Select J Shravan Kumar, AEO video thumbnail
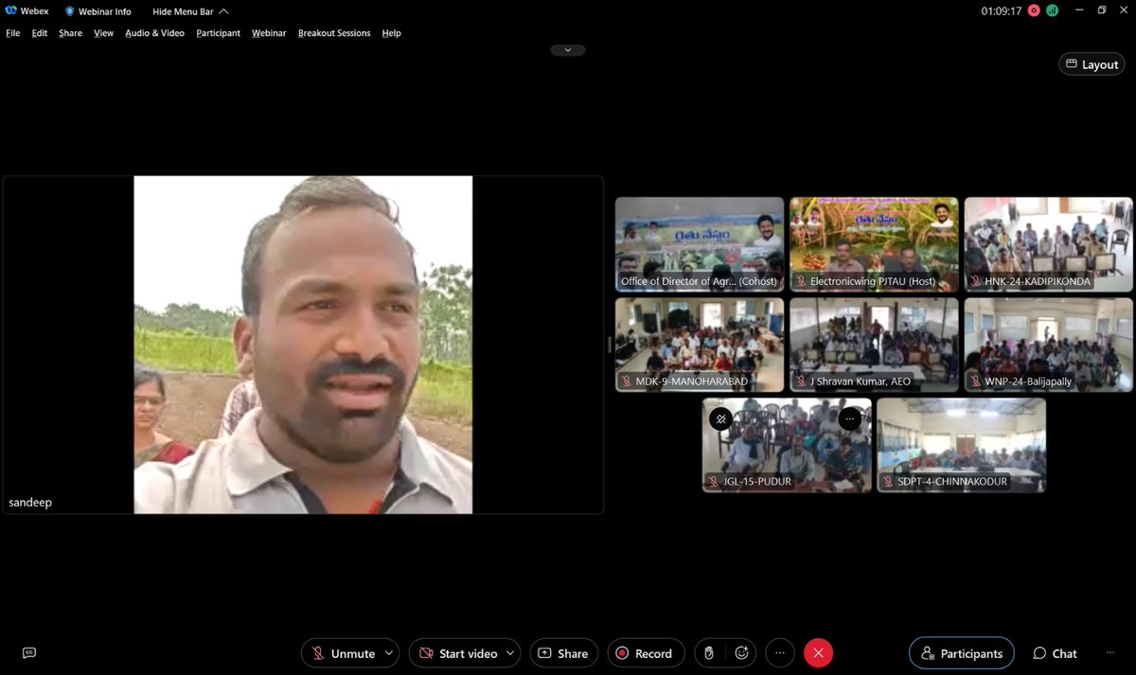This screenshot has height=675, width=1136. pos(874,345)
